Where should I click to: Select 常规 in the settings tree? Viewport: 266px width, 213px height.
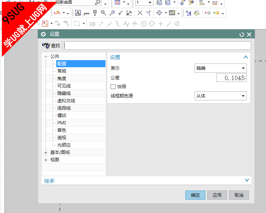point(62,71)
